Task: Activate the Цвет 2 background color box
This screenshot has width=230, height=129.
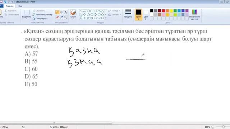Action: [x=146, y=14]
